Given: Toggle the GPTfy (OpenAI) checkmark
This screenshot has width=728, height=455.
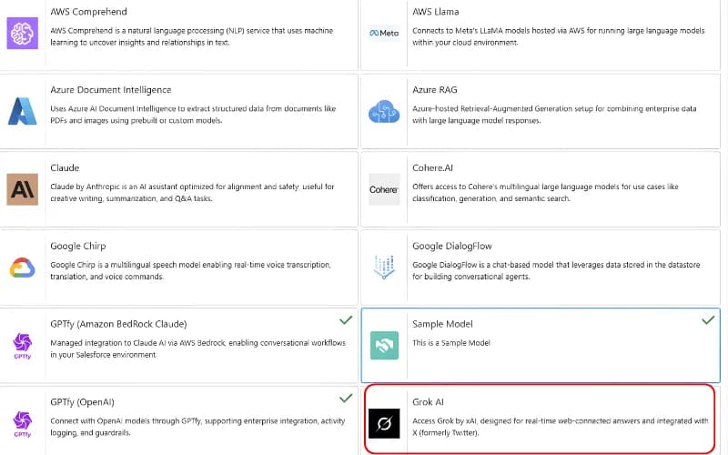Looking at the screenshot, I should point(346,398).
